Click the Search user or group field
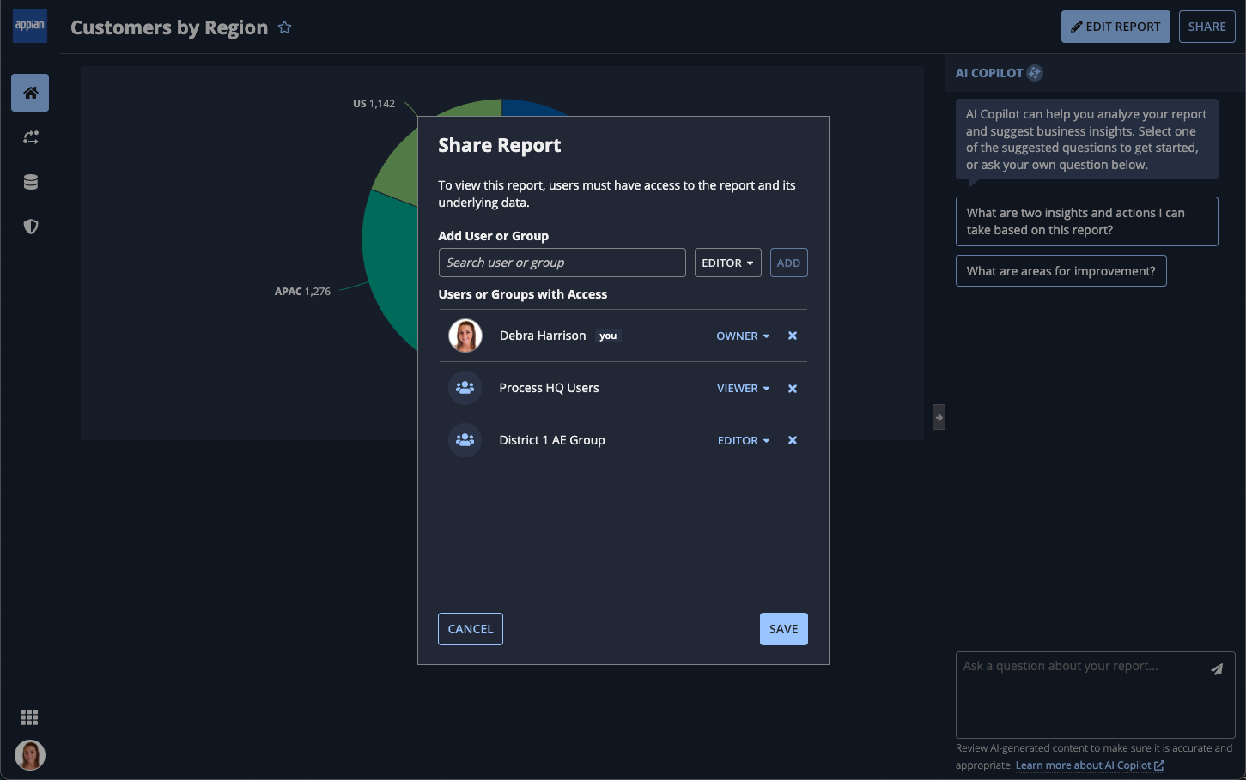The width and height of the screenshot is (1246, 780). (562, 263)
